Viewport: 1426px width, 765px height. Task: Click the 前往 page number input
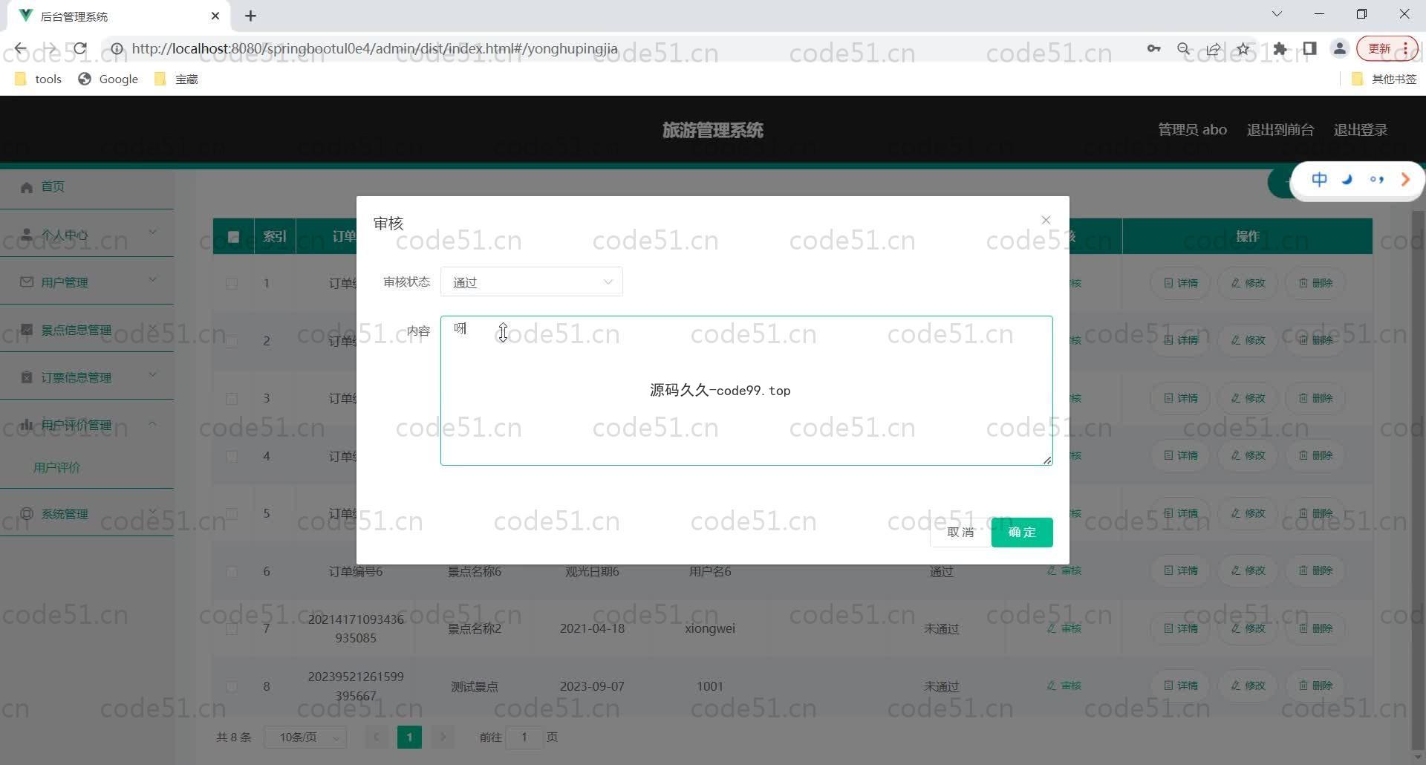[x=524, y=738]
